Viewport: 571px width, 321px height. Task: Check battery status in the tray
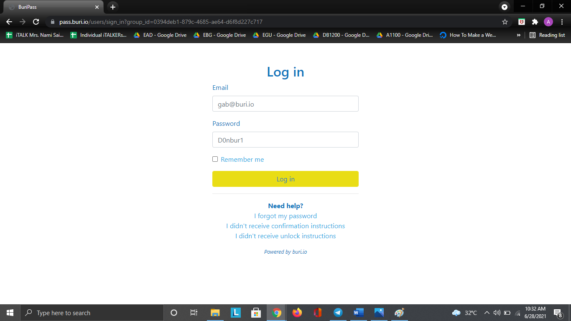(x=507, y=313)
